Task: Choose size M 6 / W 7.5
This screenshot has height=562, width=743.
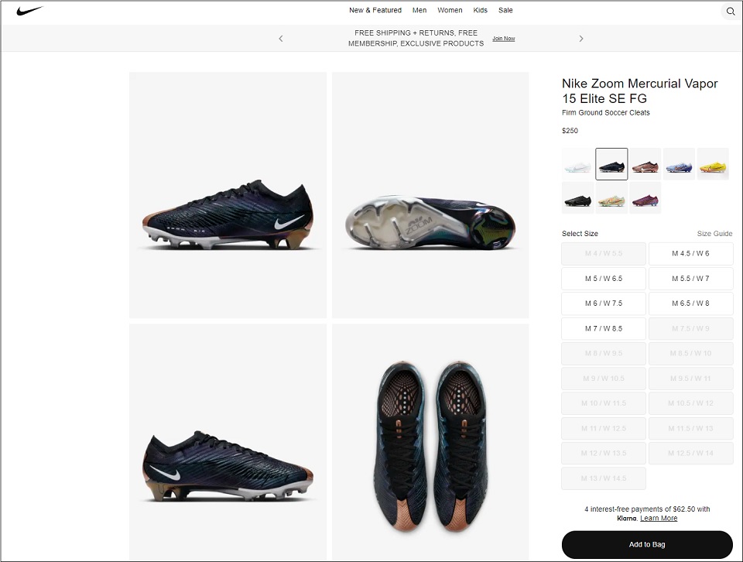Action: [604, 303]
